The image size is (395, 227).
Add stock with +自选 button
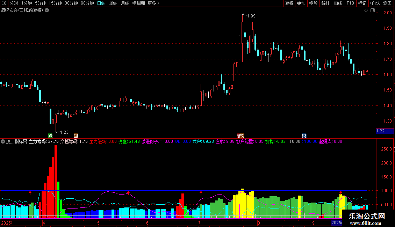[375, 3]
